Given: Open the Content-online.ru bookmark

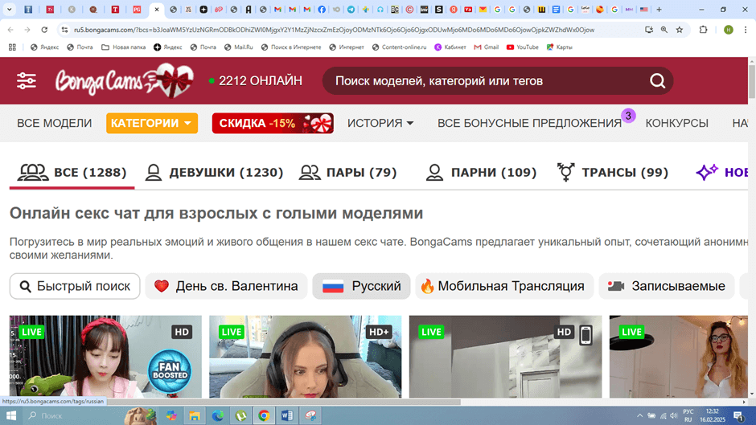Looking at the screenshot, I should click(399, 47).
